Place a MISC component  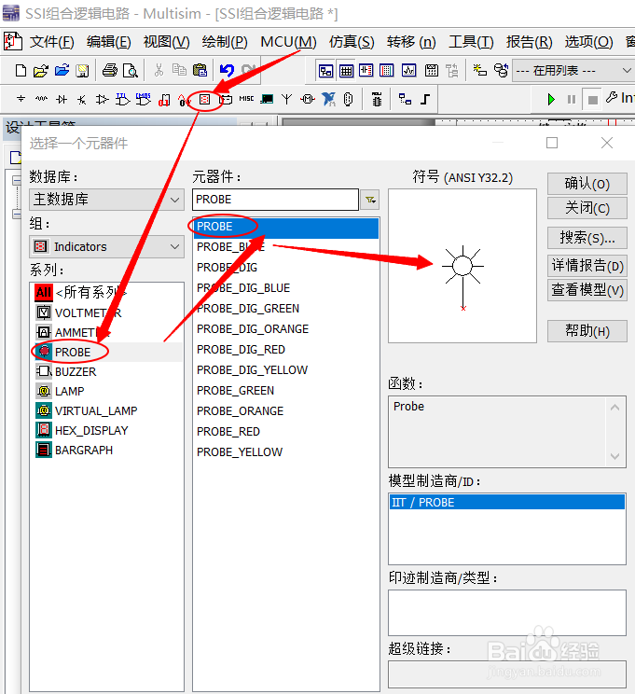click(x=246, y=99)
